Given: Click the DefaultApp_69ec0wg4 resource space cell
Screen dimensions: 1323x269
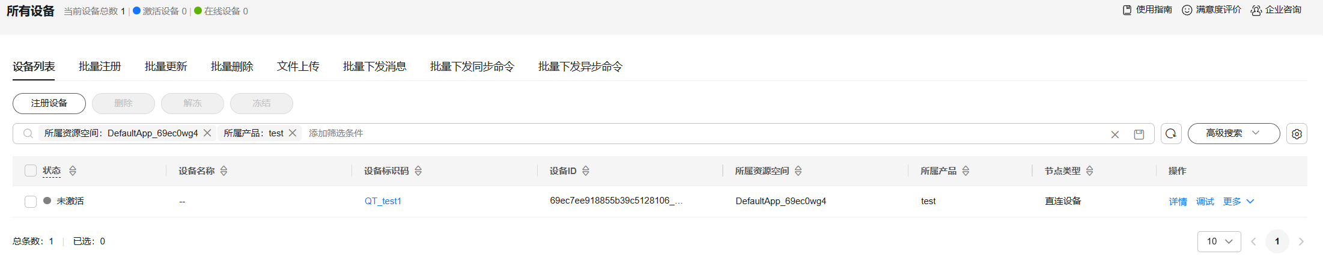Looking at the screenshot, I should point(780,201).
